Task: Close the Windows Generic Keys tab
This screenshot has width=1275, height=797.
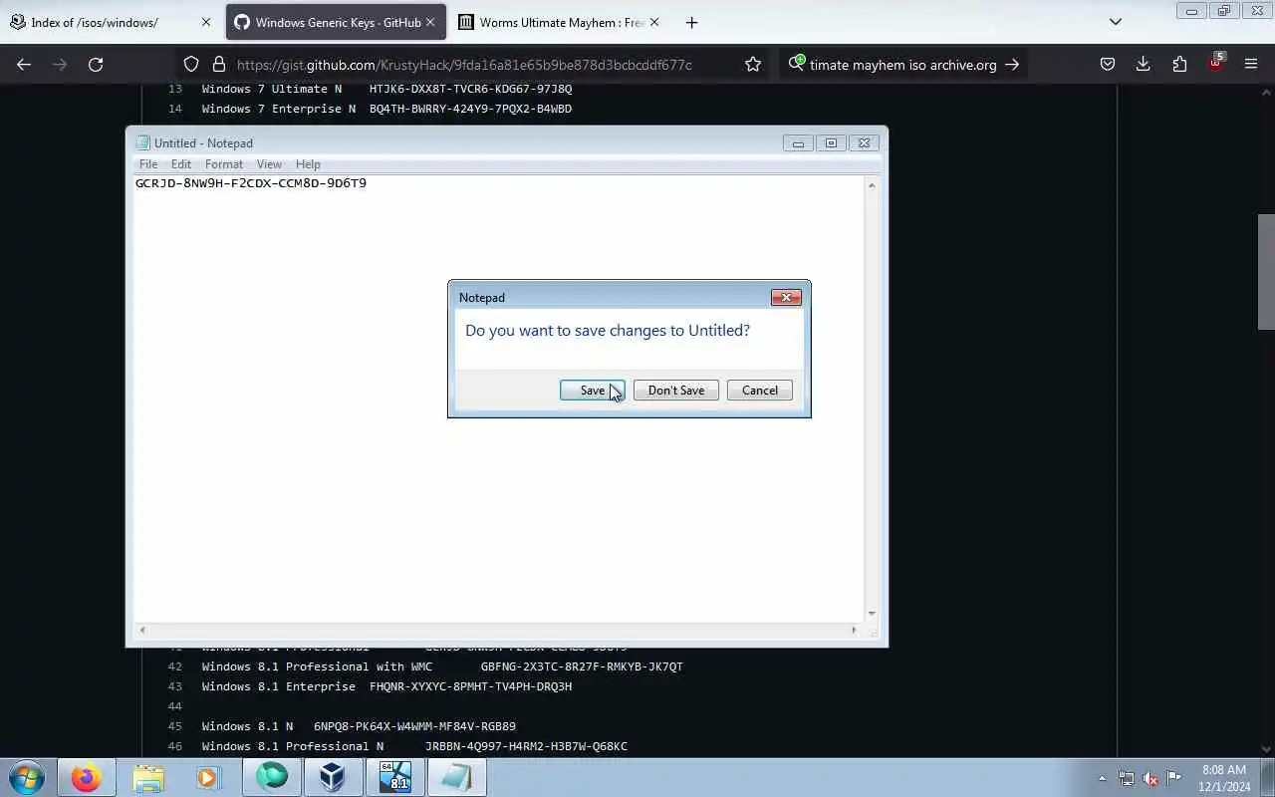Action: tap(430, 22)
